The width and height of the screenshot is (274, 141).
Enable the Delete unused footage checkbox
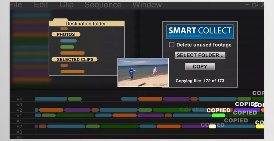[x=172, y=45]
